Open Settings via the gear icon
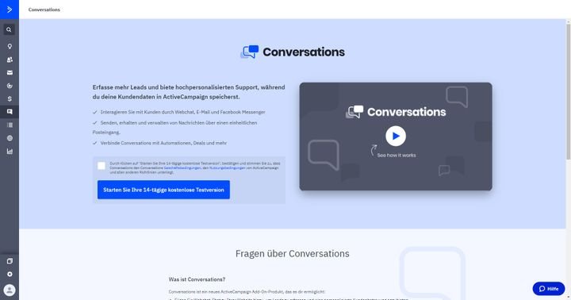The height and width of the screenshot is (300, 571). (x=10, y=274)
